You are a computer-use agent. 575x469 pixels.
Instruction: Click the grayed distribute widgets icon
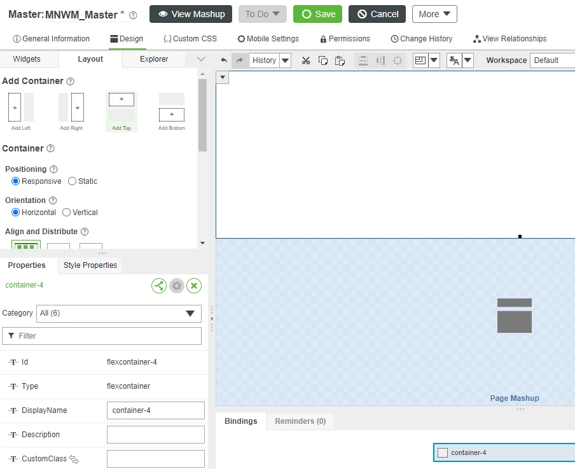tap(380, 60)
